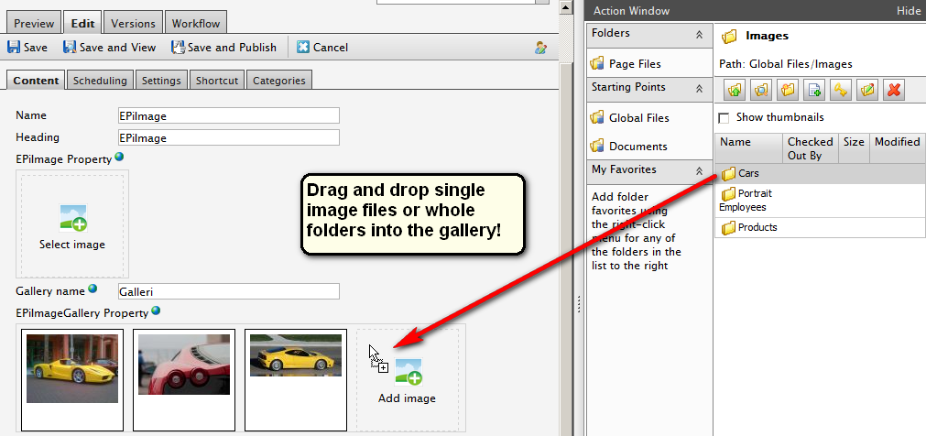Click the add new file icon

(x=814, y=90)
